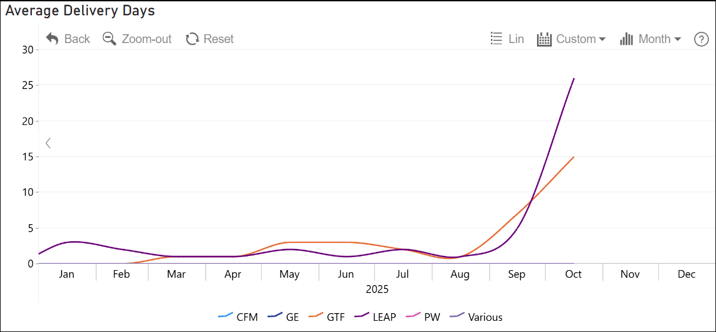The height and width of the screenshot is (332, 716).
Task: Open the help question mark icon
Action: [x=701, y=39]
